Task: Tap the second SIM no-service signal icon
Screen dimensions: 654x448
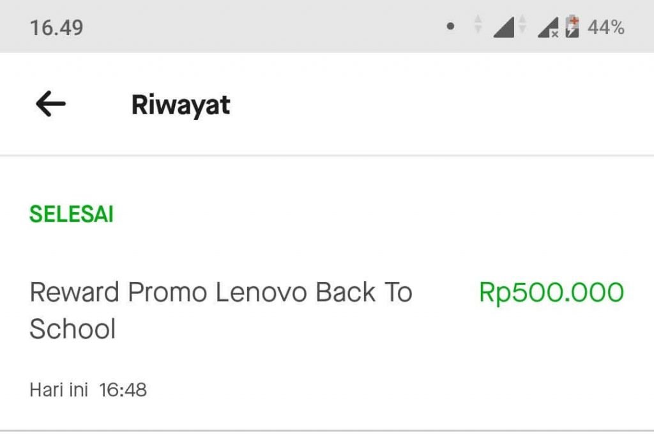Action: (548, 27)
